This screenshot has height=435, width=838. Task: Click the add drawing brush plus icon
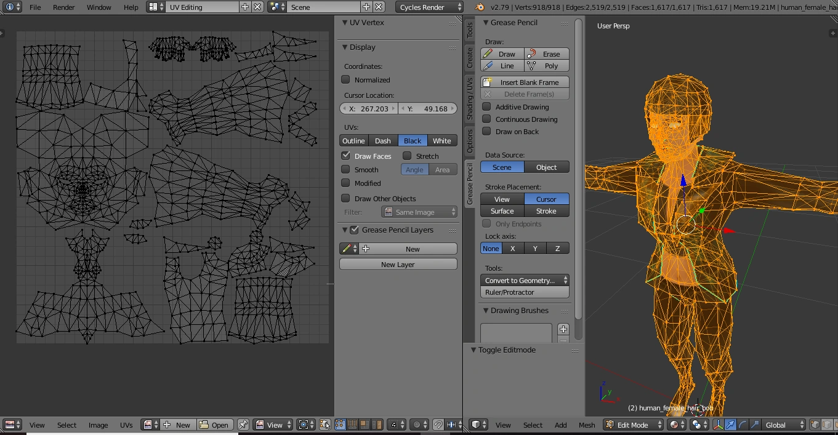click(563, 329)
